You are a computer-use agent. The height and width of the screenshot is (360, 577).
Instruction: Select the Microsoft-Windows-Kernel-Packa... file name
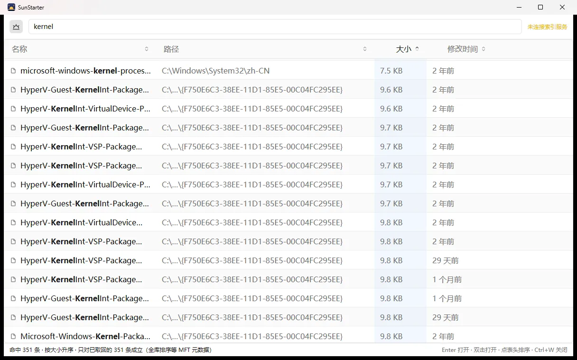click(85, 336)
